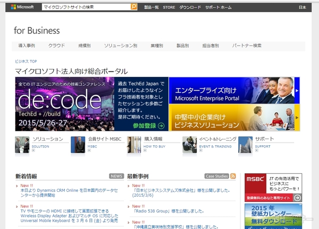Open 沖縄県立美咲特別支援学校 case study link
This screenshot has width=319, height=229.
[x=175, y=227]
